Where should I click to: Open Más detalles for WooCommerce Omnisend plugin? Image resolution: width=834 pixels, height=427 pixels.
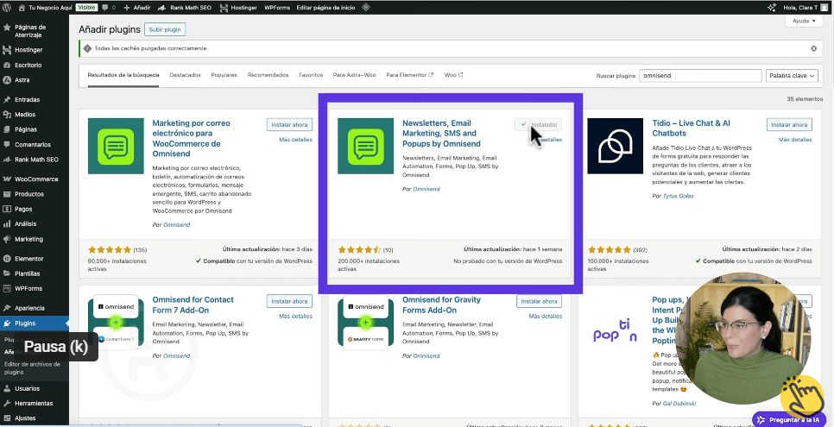(x=295, y=140)
